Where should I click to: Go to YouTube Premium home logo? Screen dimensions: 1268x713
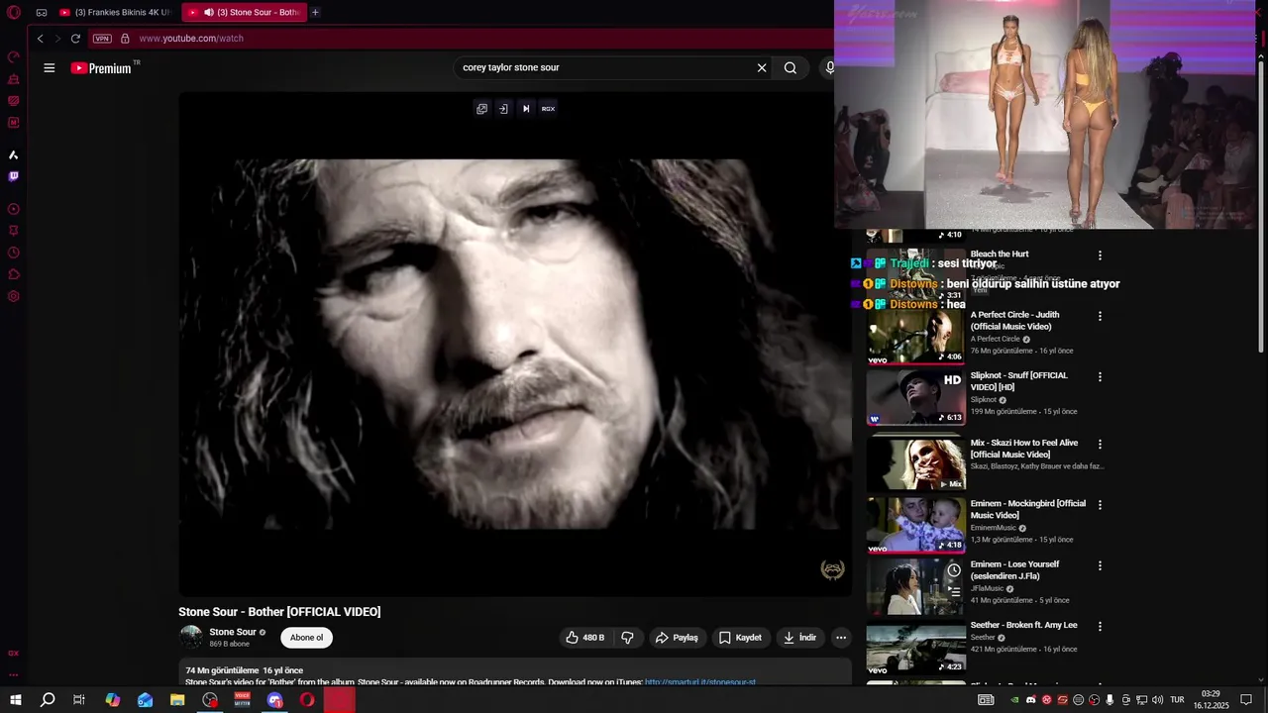tap(101, 68)
